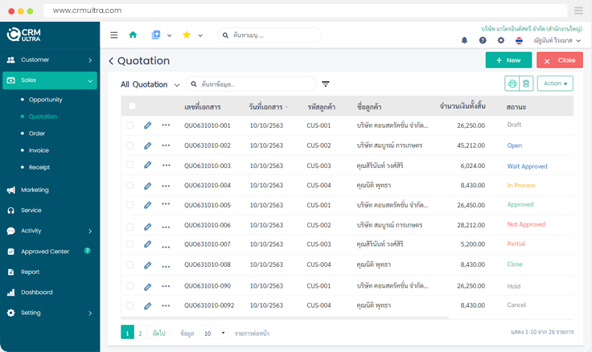Click the back arrow beside Quotation title

111,61
